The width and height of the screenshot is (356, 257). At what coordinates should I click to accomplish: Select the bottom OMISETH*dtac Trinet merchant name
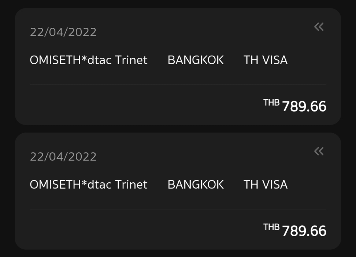[x=88, y=185]
